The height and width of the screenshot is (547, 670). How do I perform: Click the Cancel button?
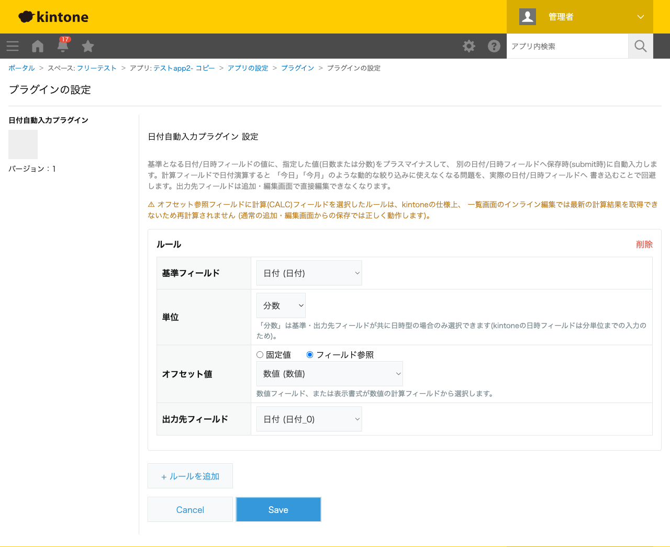pos(190,509)
